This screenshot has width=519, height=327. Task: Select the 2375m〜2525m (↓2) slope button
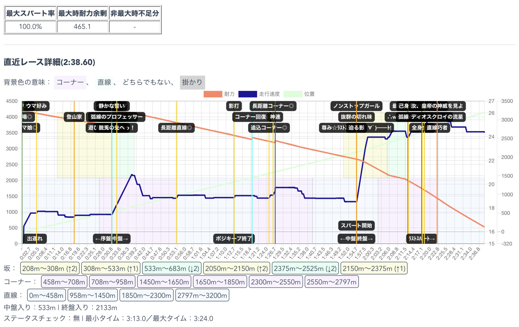coord(305,268)
